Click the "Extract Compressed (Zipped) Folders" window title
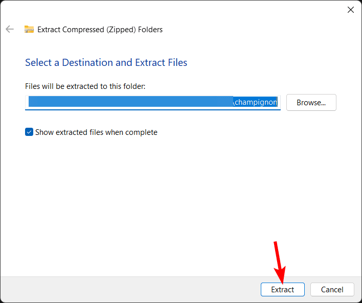 (x=100, y=30)
